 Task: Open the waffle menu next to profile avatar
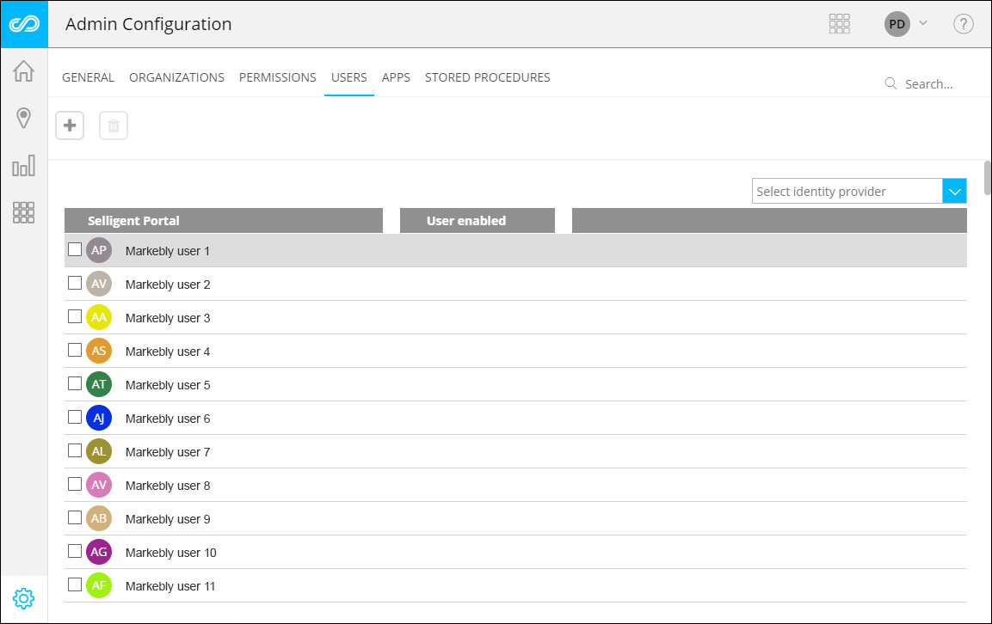840,24
